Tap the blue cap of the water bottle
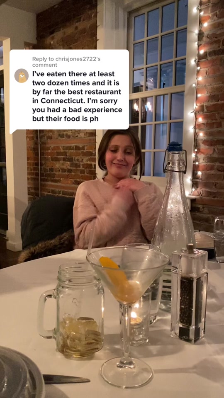The width and height of the screenshot is (224, 398). [x=175, y=146]
